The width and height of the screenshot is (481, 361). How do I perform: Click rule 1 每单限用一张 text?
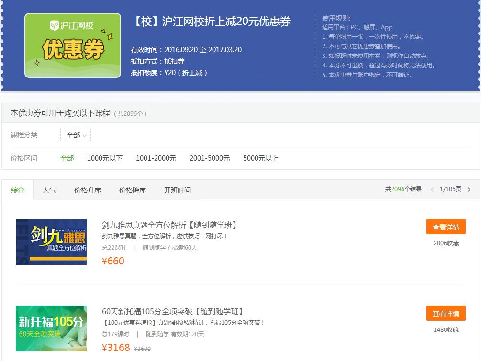click(373, 37)
